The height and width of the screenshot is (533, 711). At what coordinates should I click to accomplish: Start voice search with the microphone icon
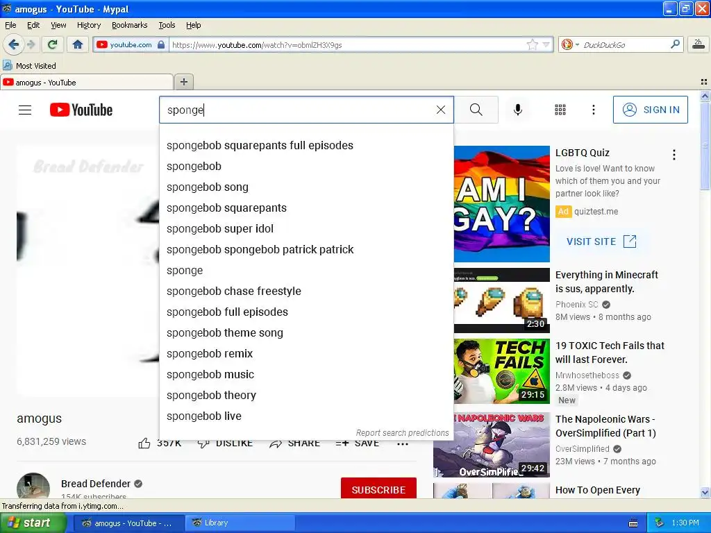[518, 110]
